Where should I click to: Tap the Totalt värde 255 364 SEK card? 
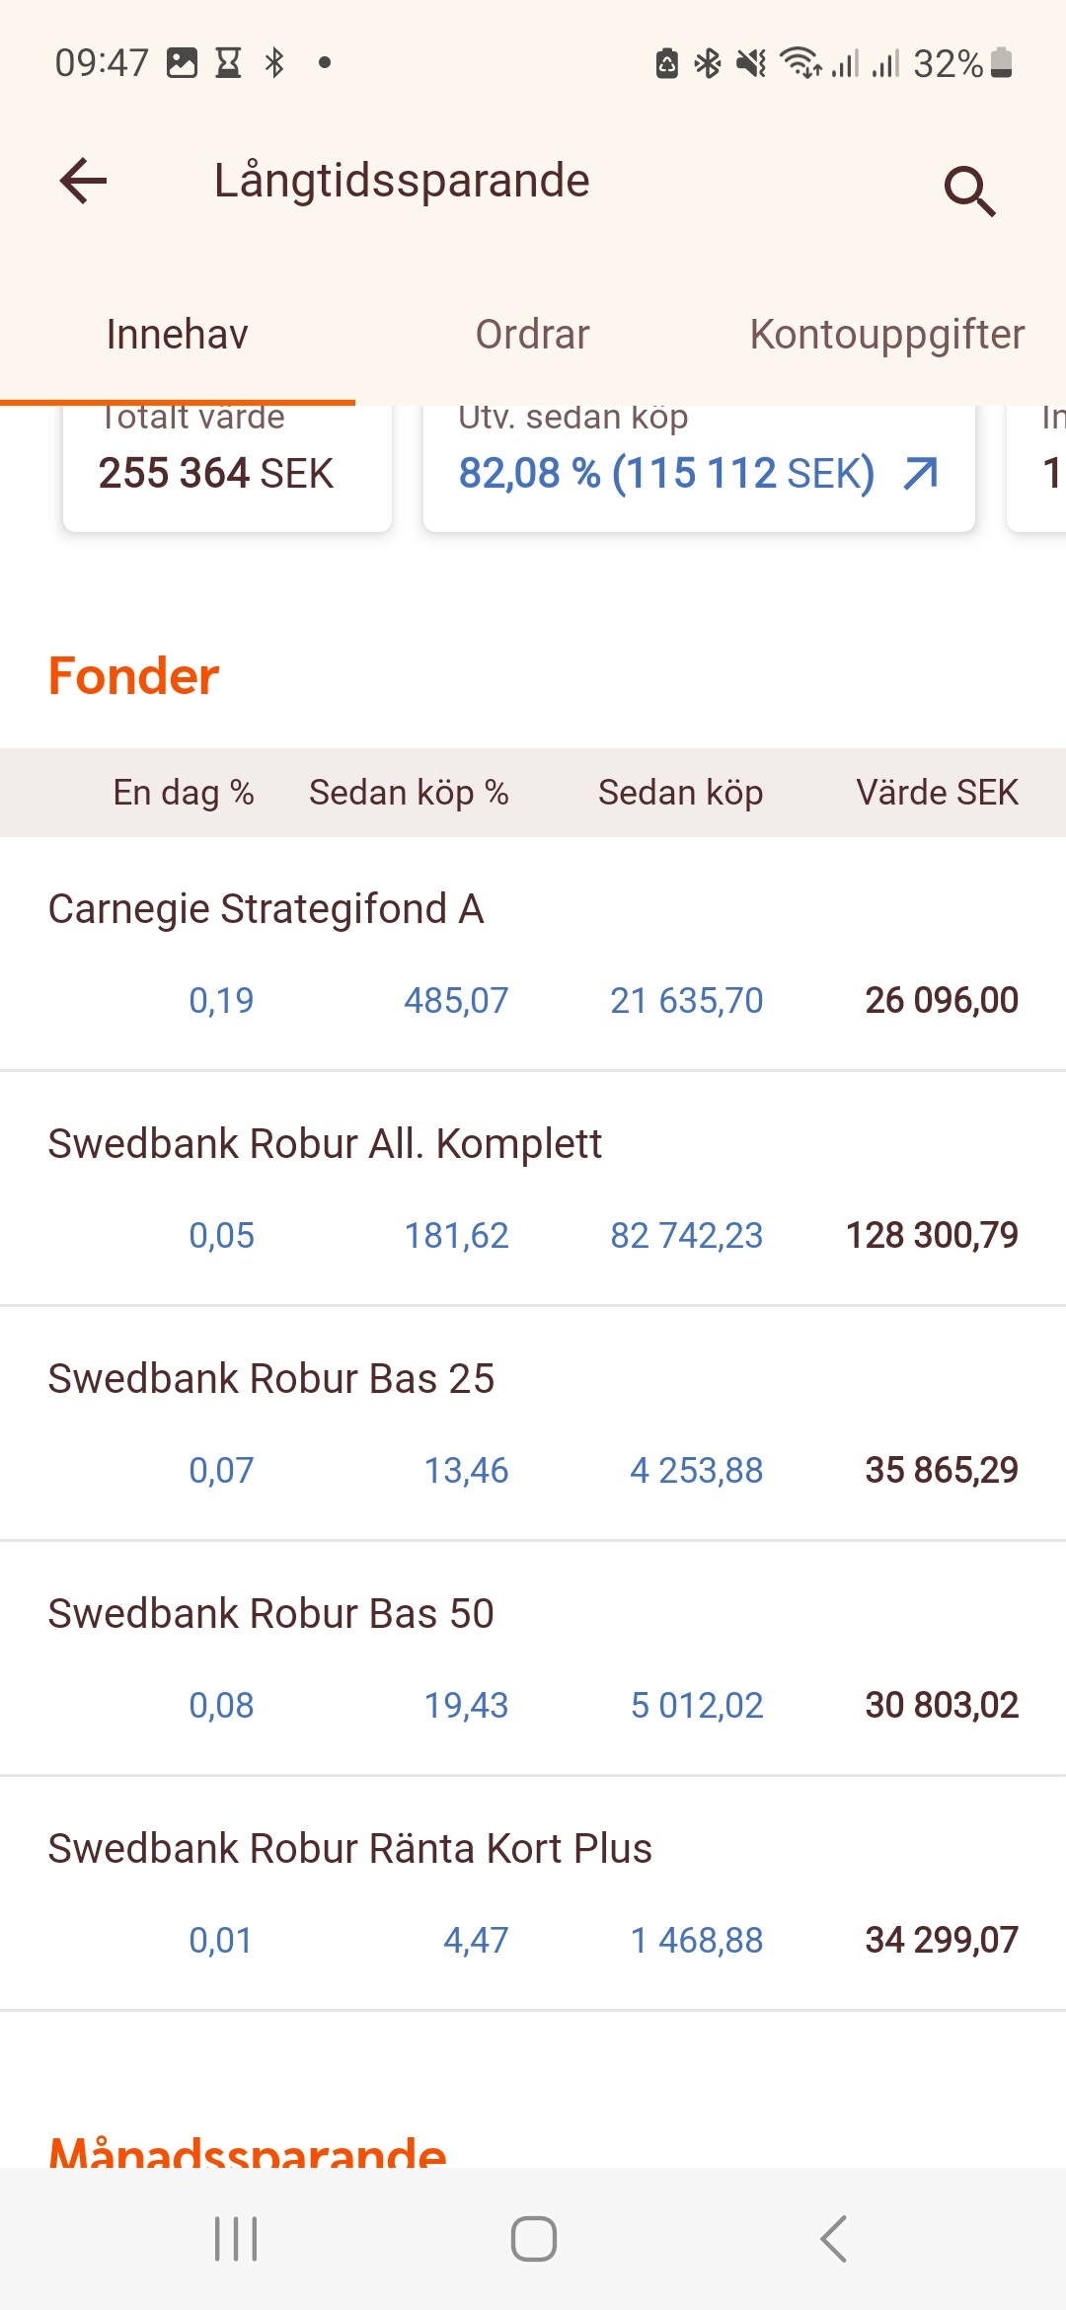point(227,466)
